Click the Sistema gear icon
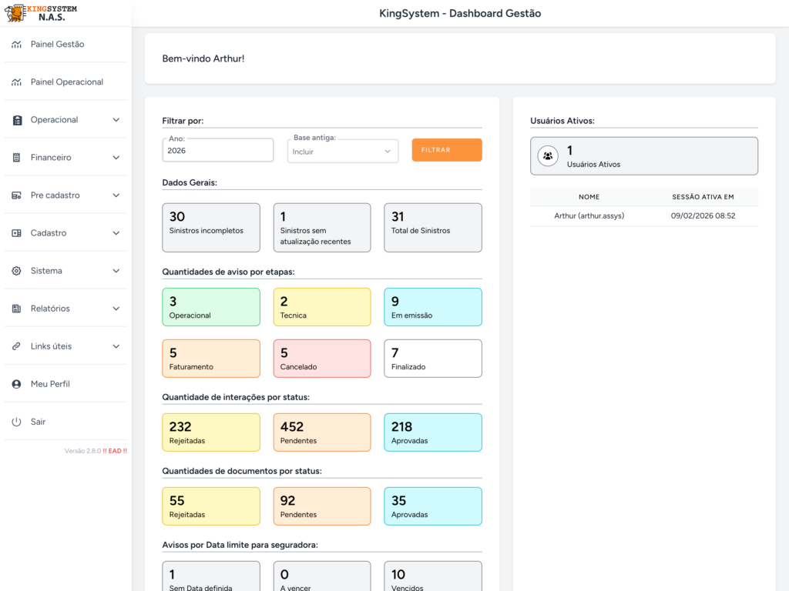 pos(17,271)
